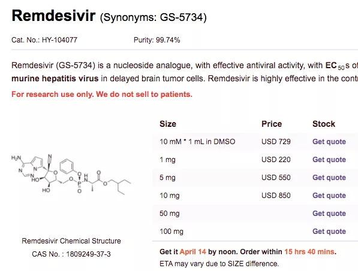Viewport: 358px width, 271px height.
Task: Click the murine hepatitis virus bold text
Action: [x=55, y=78]
